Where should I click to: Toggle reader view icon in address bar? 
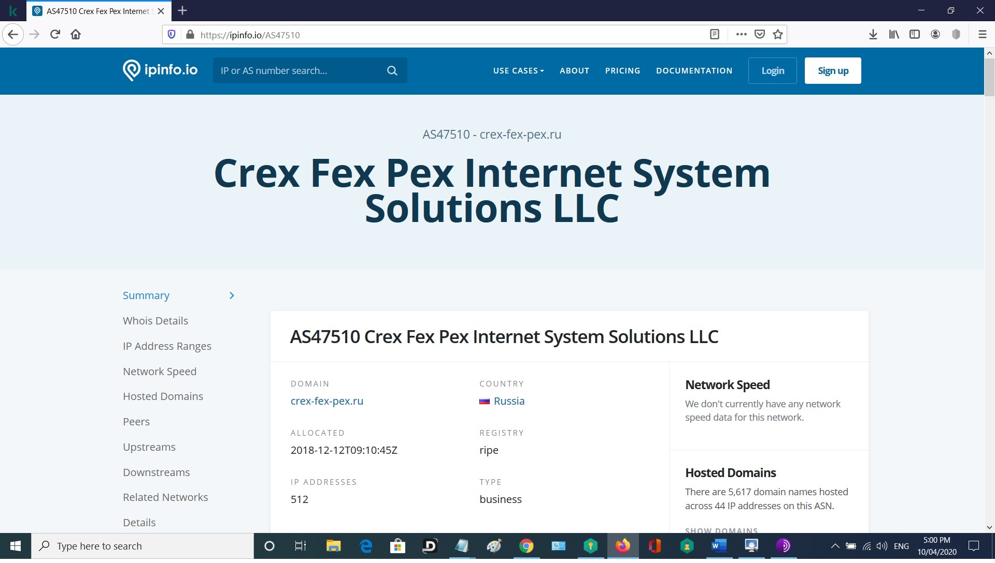714,35
